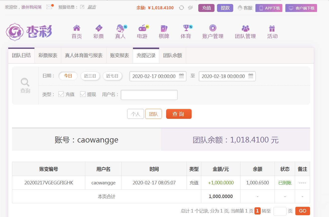Switch to 团队余额 tab

pyautogui.click(x=173, y=56)
